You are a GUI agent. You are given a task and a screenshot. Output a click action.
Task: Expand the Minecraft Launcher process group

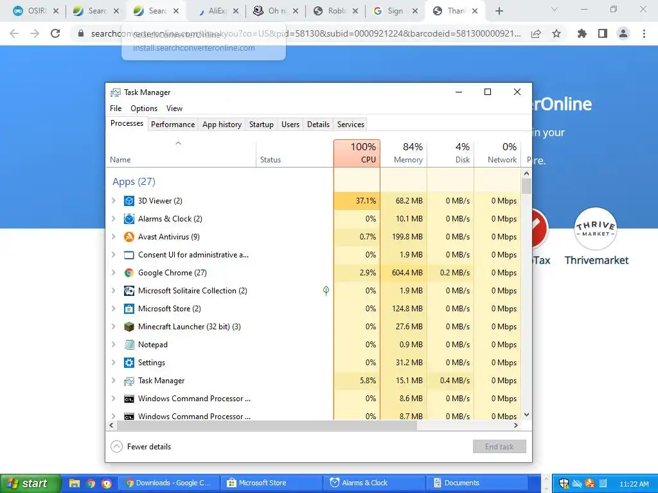[x=113, y=327]
